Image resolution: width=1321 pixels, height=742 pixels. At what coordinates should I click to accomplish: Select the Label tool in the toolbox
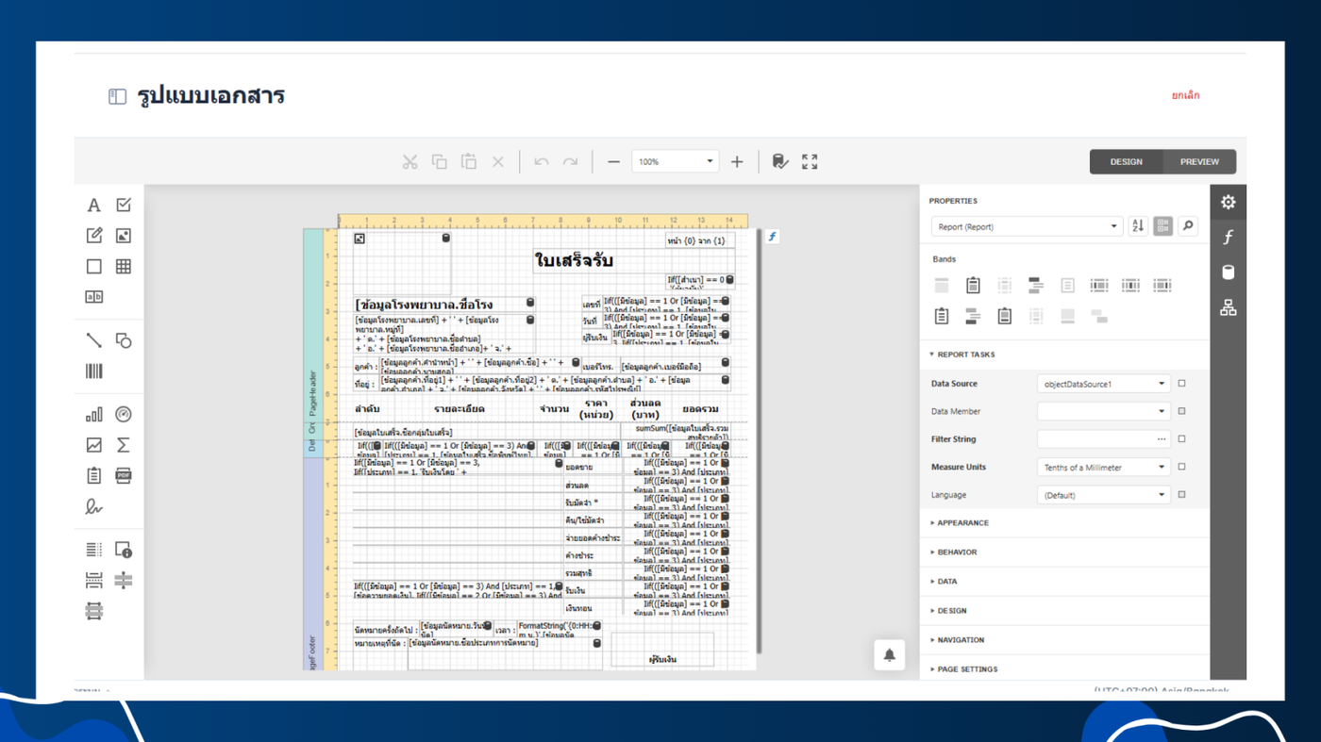tap(93, 206)
